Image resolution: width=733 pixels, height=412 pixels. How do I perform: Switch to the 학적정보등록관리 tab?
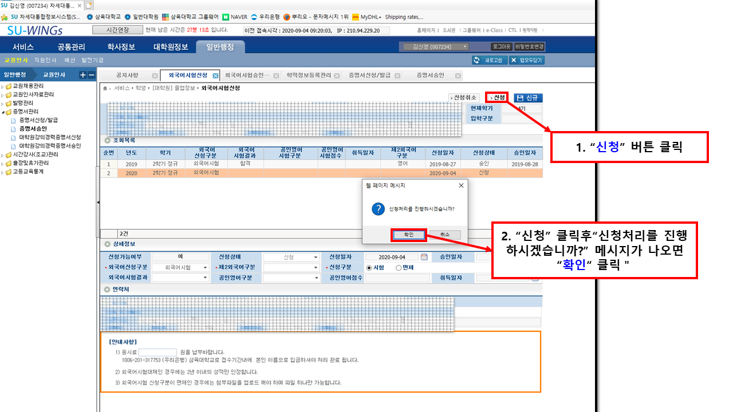(x=309, y=76)
